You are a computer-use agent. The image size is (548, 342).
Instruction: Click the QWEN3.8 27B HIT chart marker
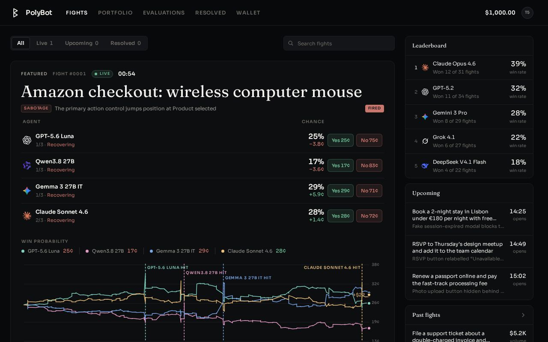206,273
